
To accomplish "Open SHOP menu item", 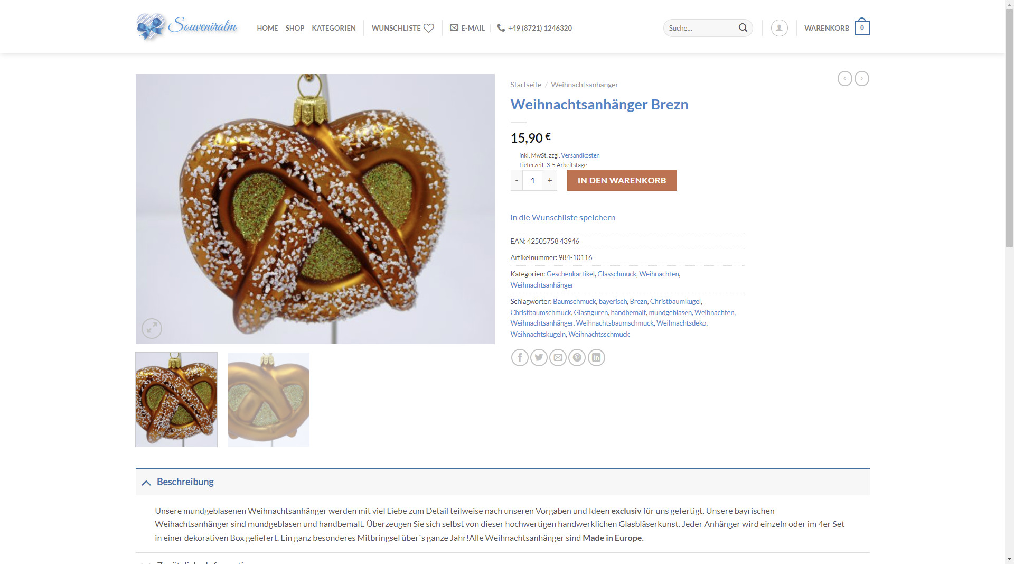I will (295, 28).
